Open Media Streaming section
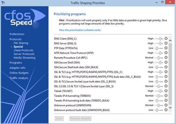Viewport: 176px width, 124px height. click(x=25, y=58)
